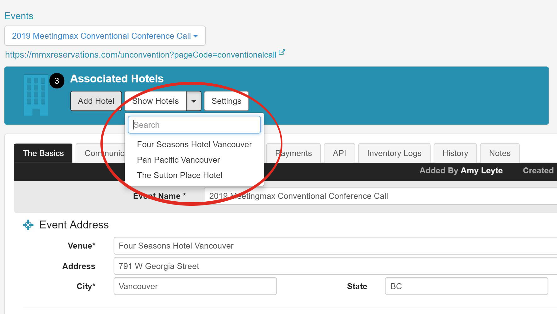Screen dimensions: 557x314
Task: Open the API tab
Action: pyautogui.click(x=339, y=153)
